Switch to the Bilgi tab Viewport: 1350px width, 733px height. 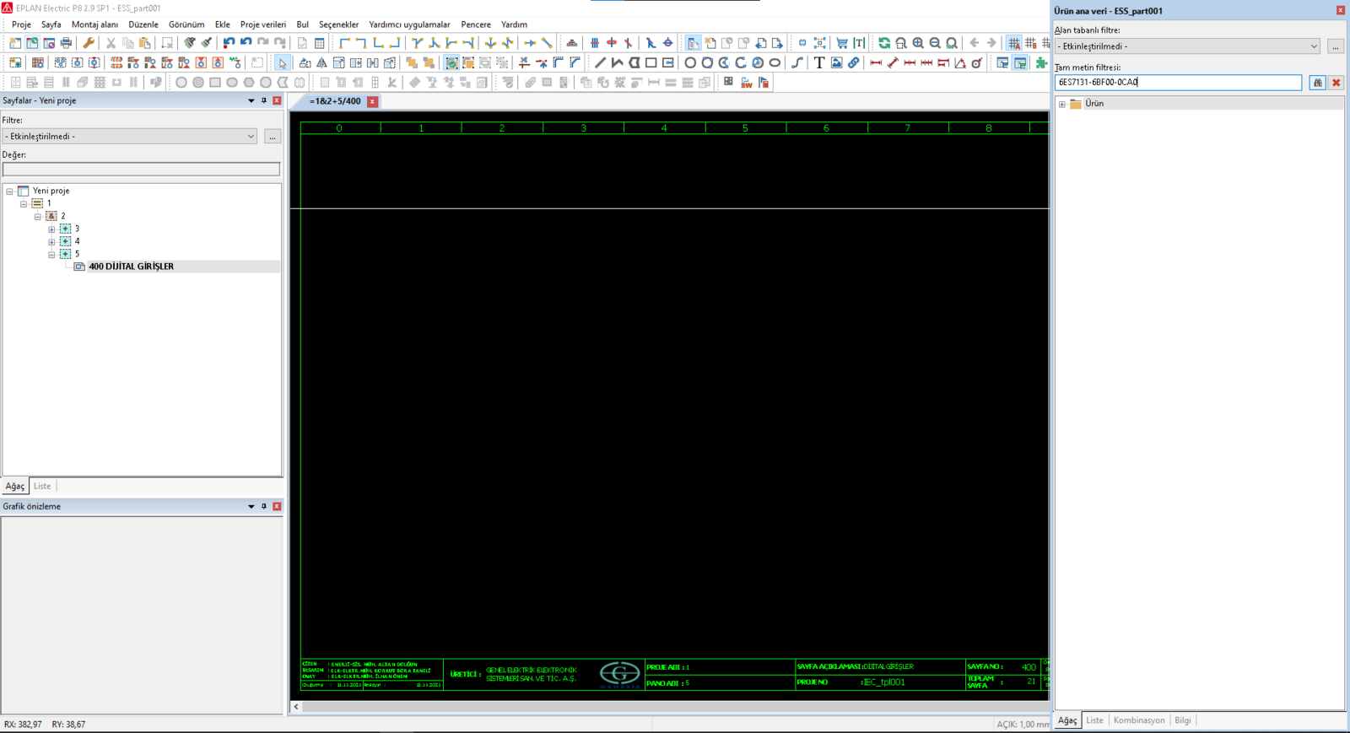[x=1183, y=720]
